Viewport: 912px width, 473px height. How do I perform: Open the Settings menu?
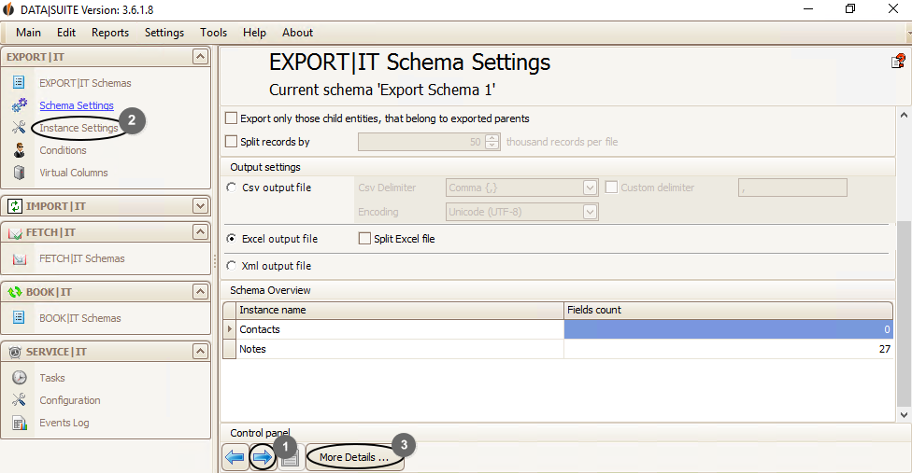(164, 33)
